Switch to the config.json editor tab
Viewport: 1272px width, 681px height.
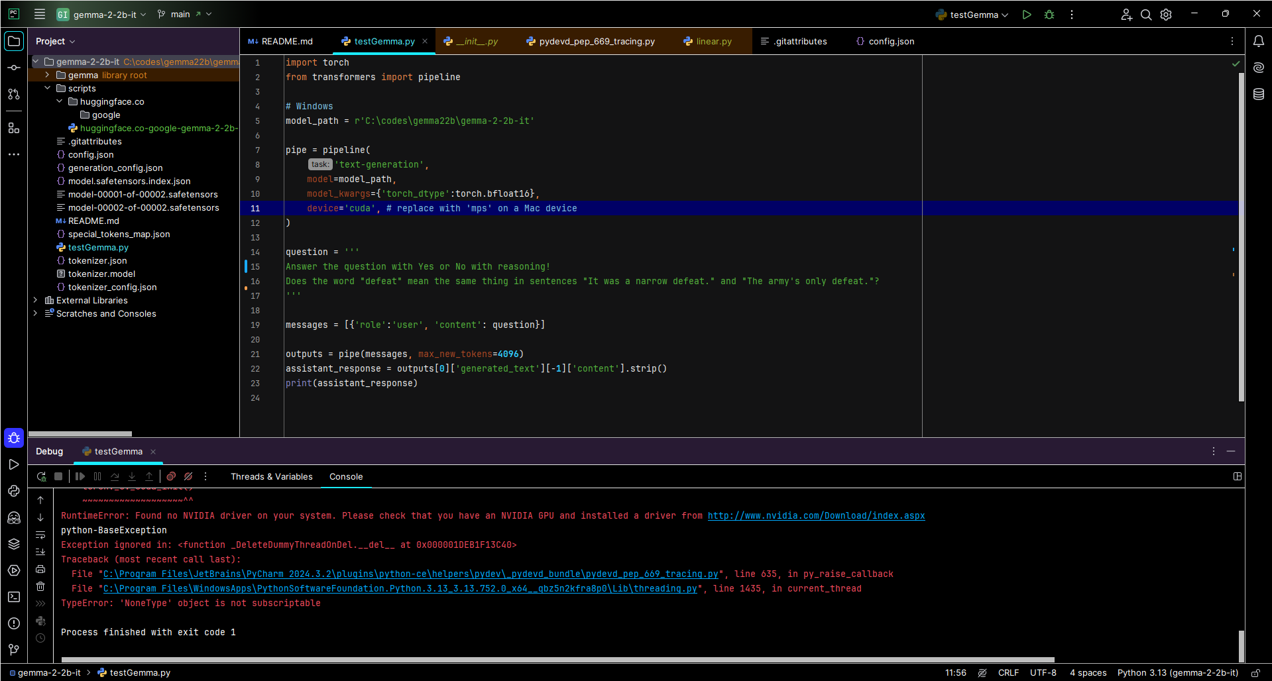pyautogui.click(x=891, y=41)
